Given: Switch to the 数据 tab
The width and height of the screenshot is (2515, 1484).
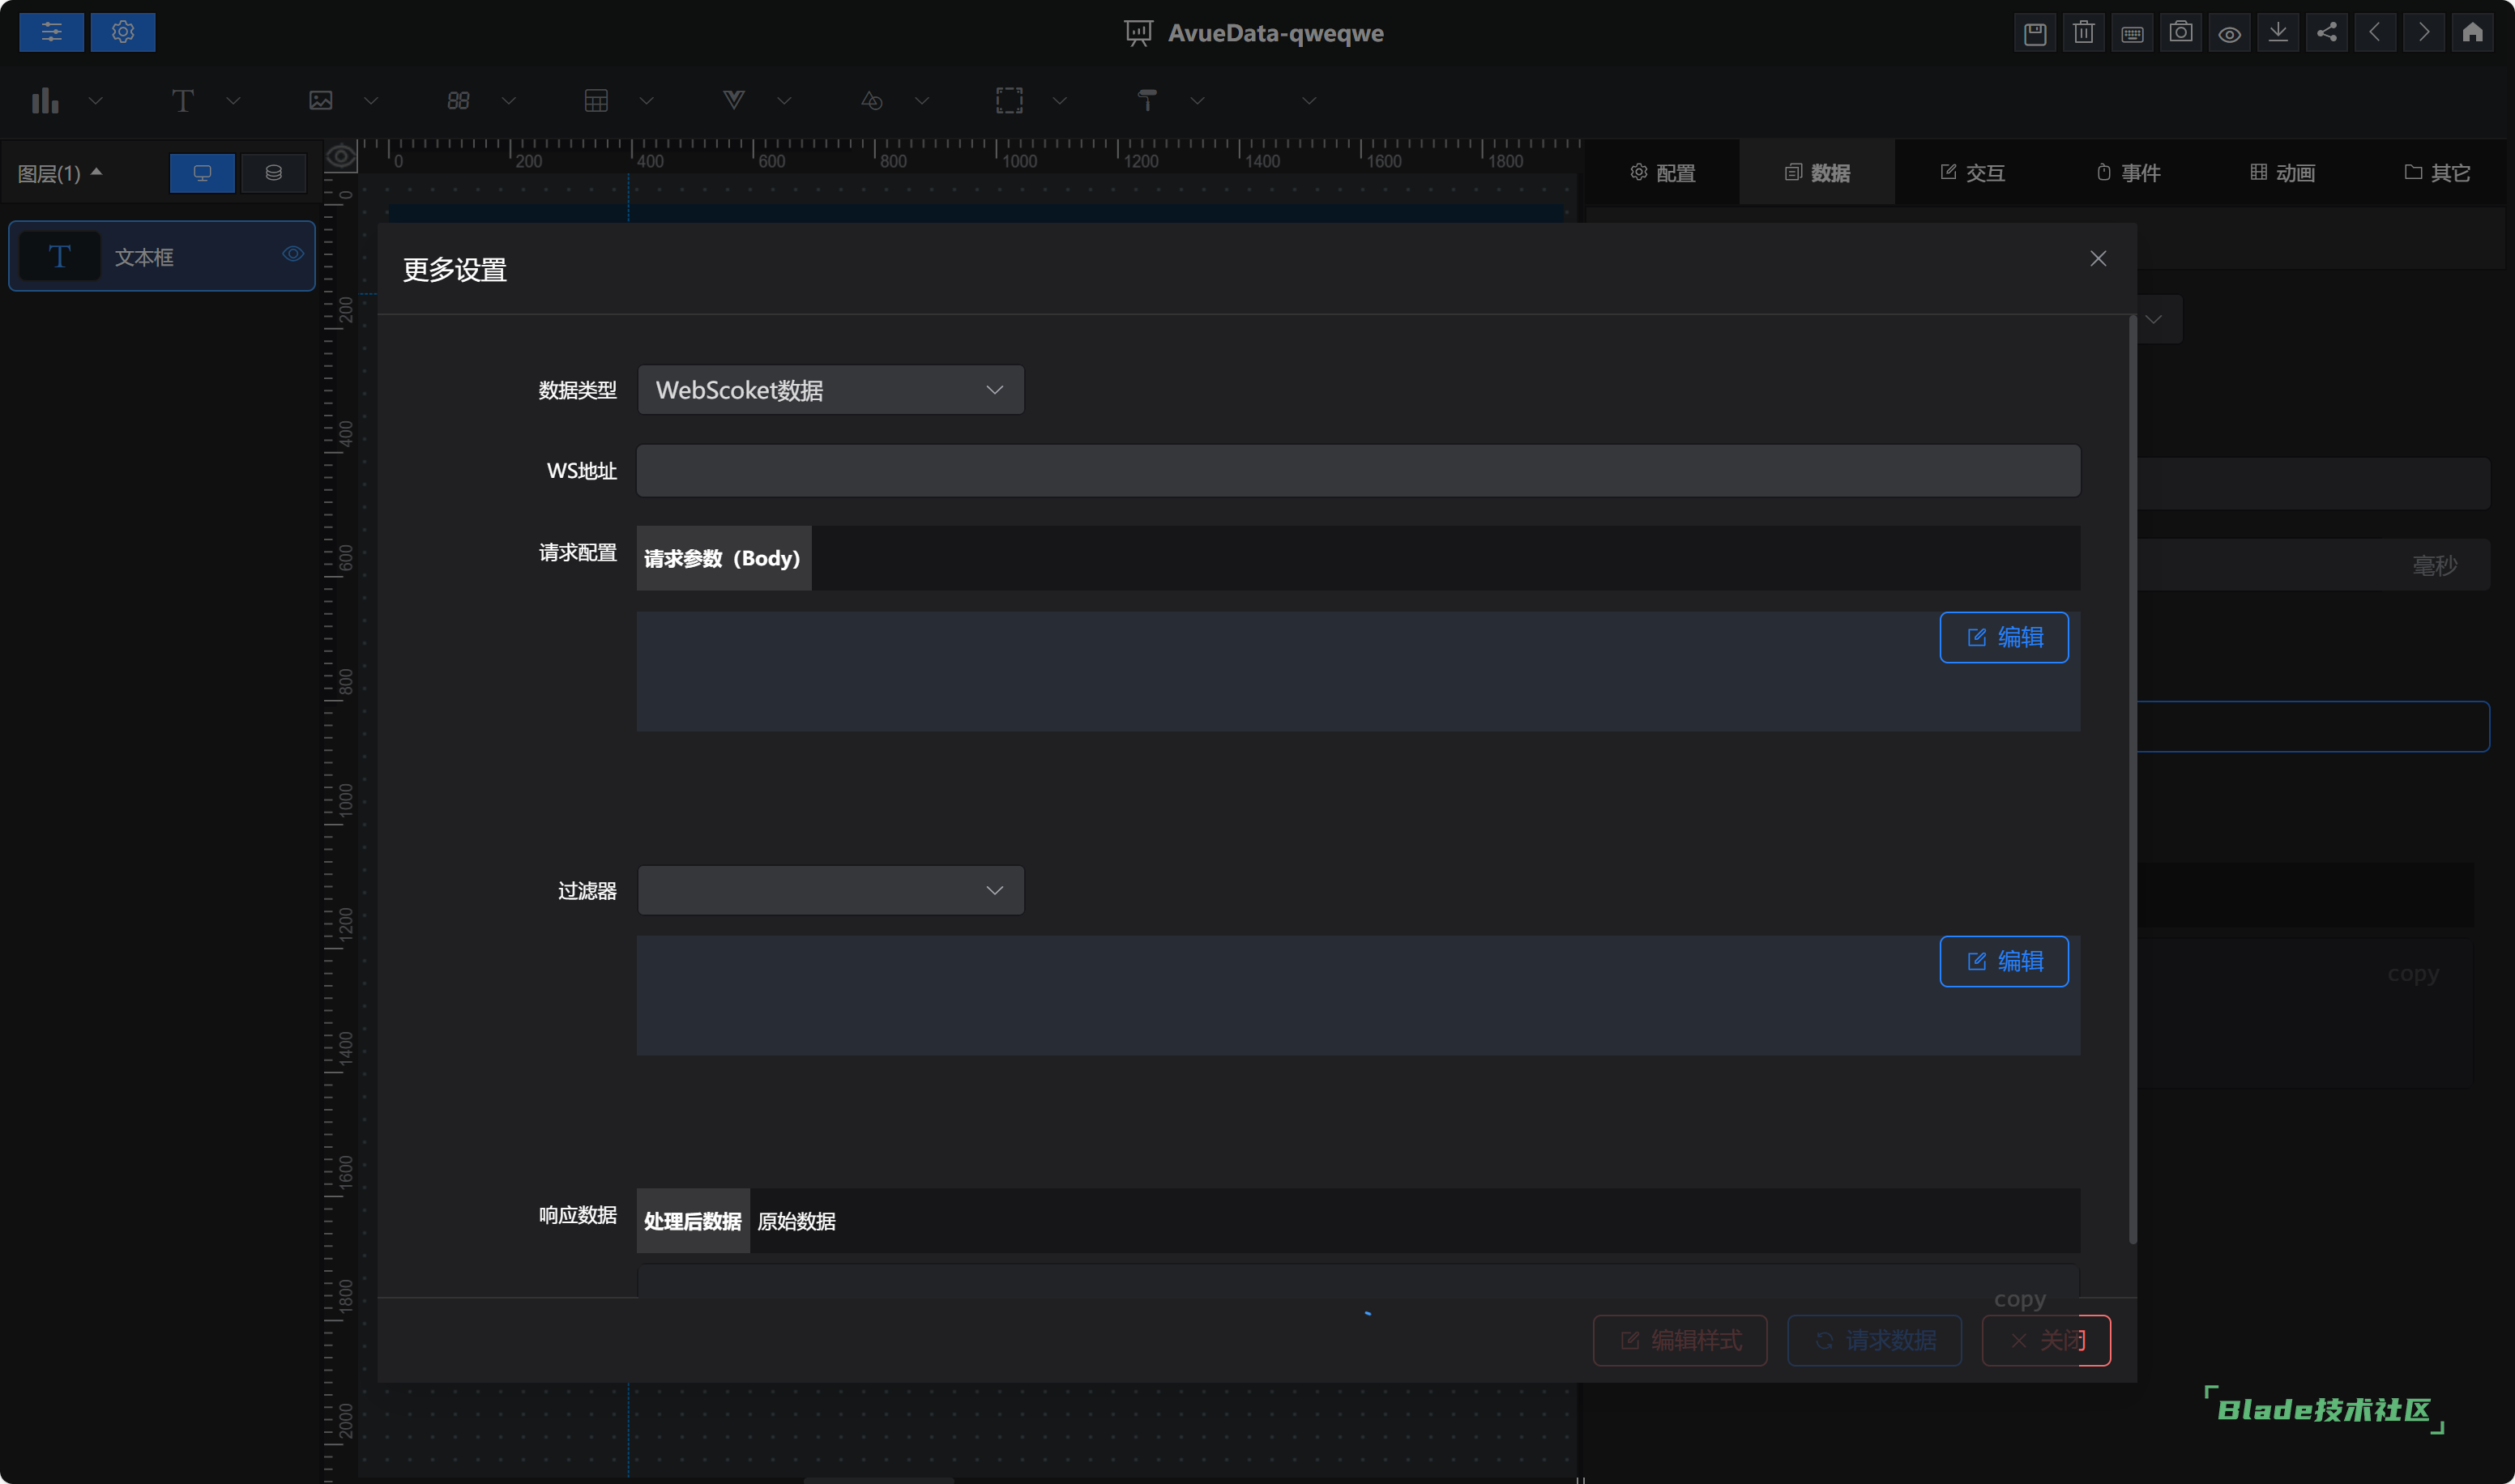Looking at the screenshot, I should pyautogui.click(x=1817, y=173).
